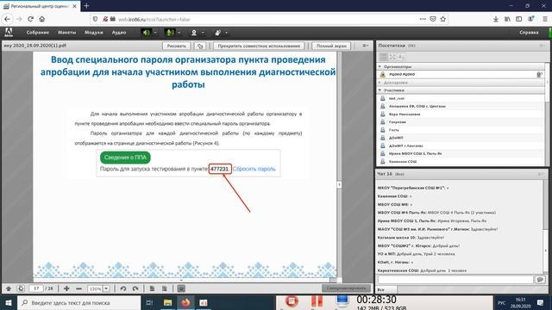
Task: Open the Макеты menu
Action: click(x=67, y=33)
